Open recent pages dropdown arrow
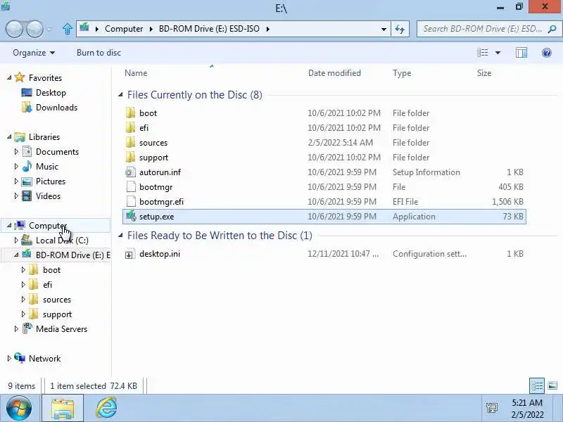 (49, 29)
